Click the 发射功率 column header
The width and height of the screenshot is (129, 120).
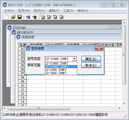pos(108,45)
